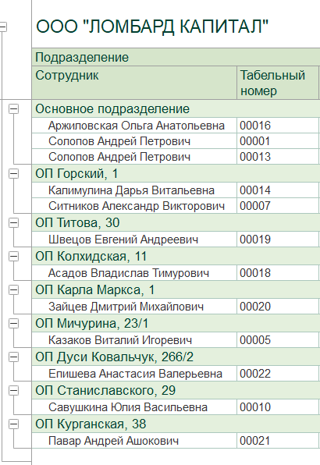The image size is (320, 465).
Task: Click the Подразделение header row
Action: (x=176, y=57)
